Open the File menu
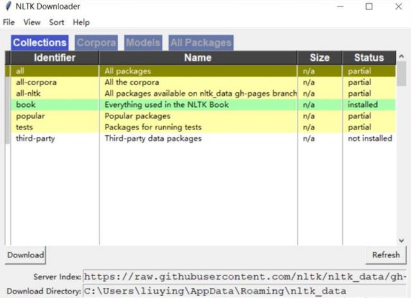The image size is (411, 298). [8, 22]
